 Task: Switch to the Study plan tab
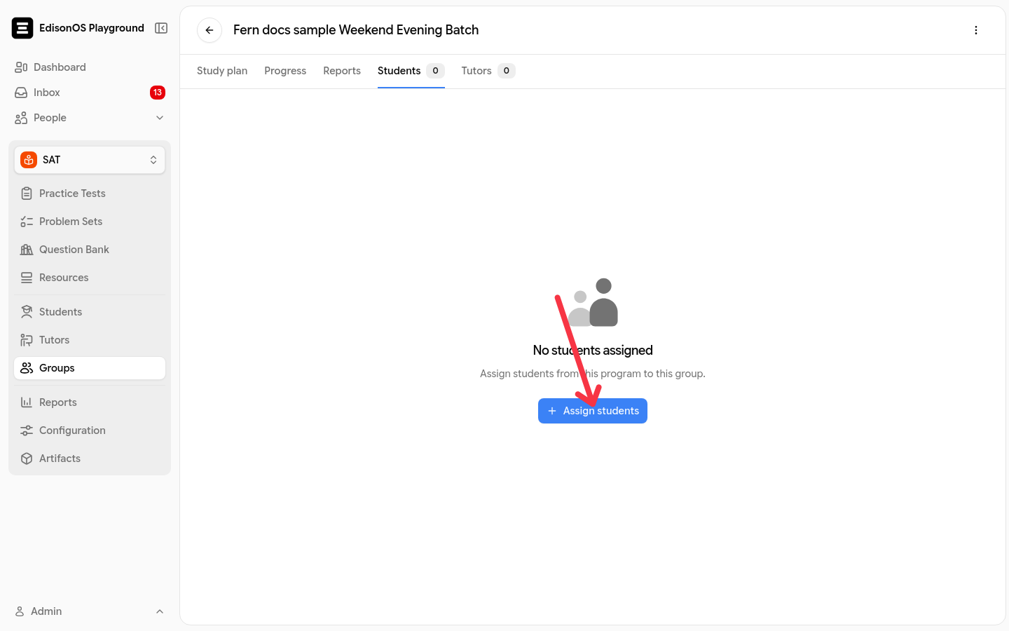tap(222, 71)
